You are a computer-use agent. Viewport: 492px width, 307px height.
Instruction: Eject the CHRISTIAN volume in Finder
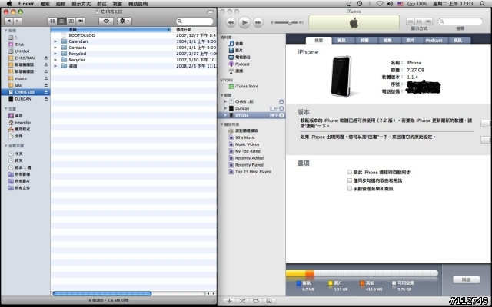[x=46, y=58]
